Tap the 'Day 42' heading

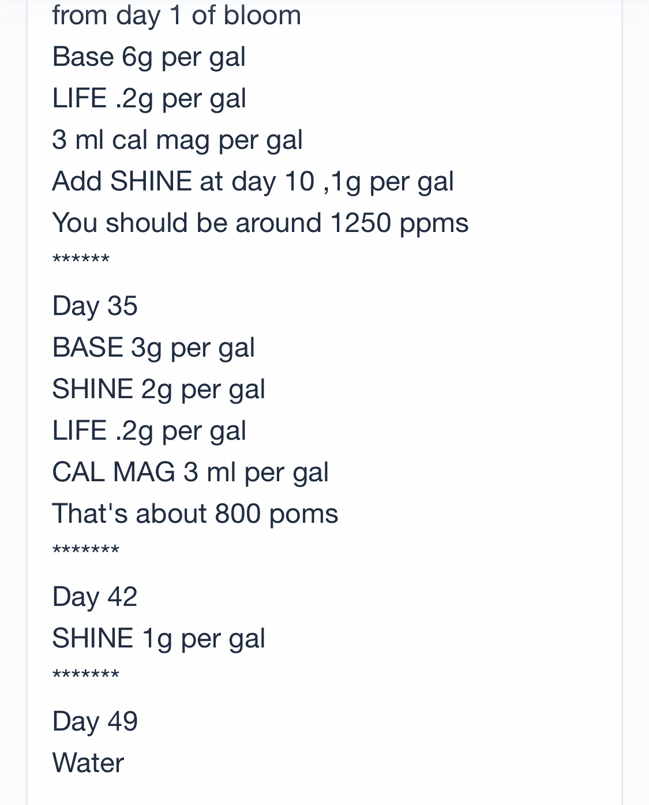coord(95,597)
